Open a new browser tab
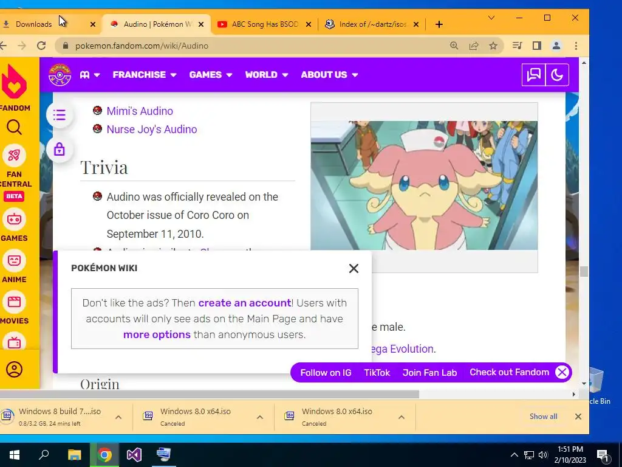The image size is (622, 467). [439, 24]
